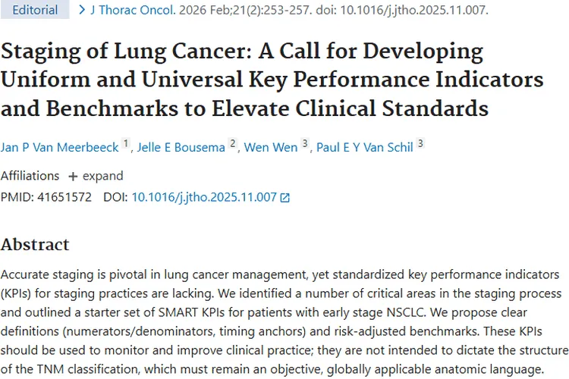Image resolution: width=569 pixels, height=379 pixels.
Task: Click the Abstract section heading
Action: [x=35, y=245]
